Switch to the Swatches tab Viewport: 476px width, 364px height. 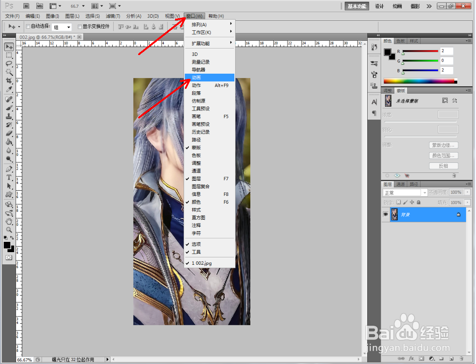(400, 41)
